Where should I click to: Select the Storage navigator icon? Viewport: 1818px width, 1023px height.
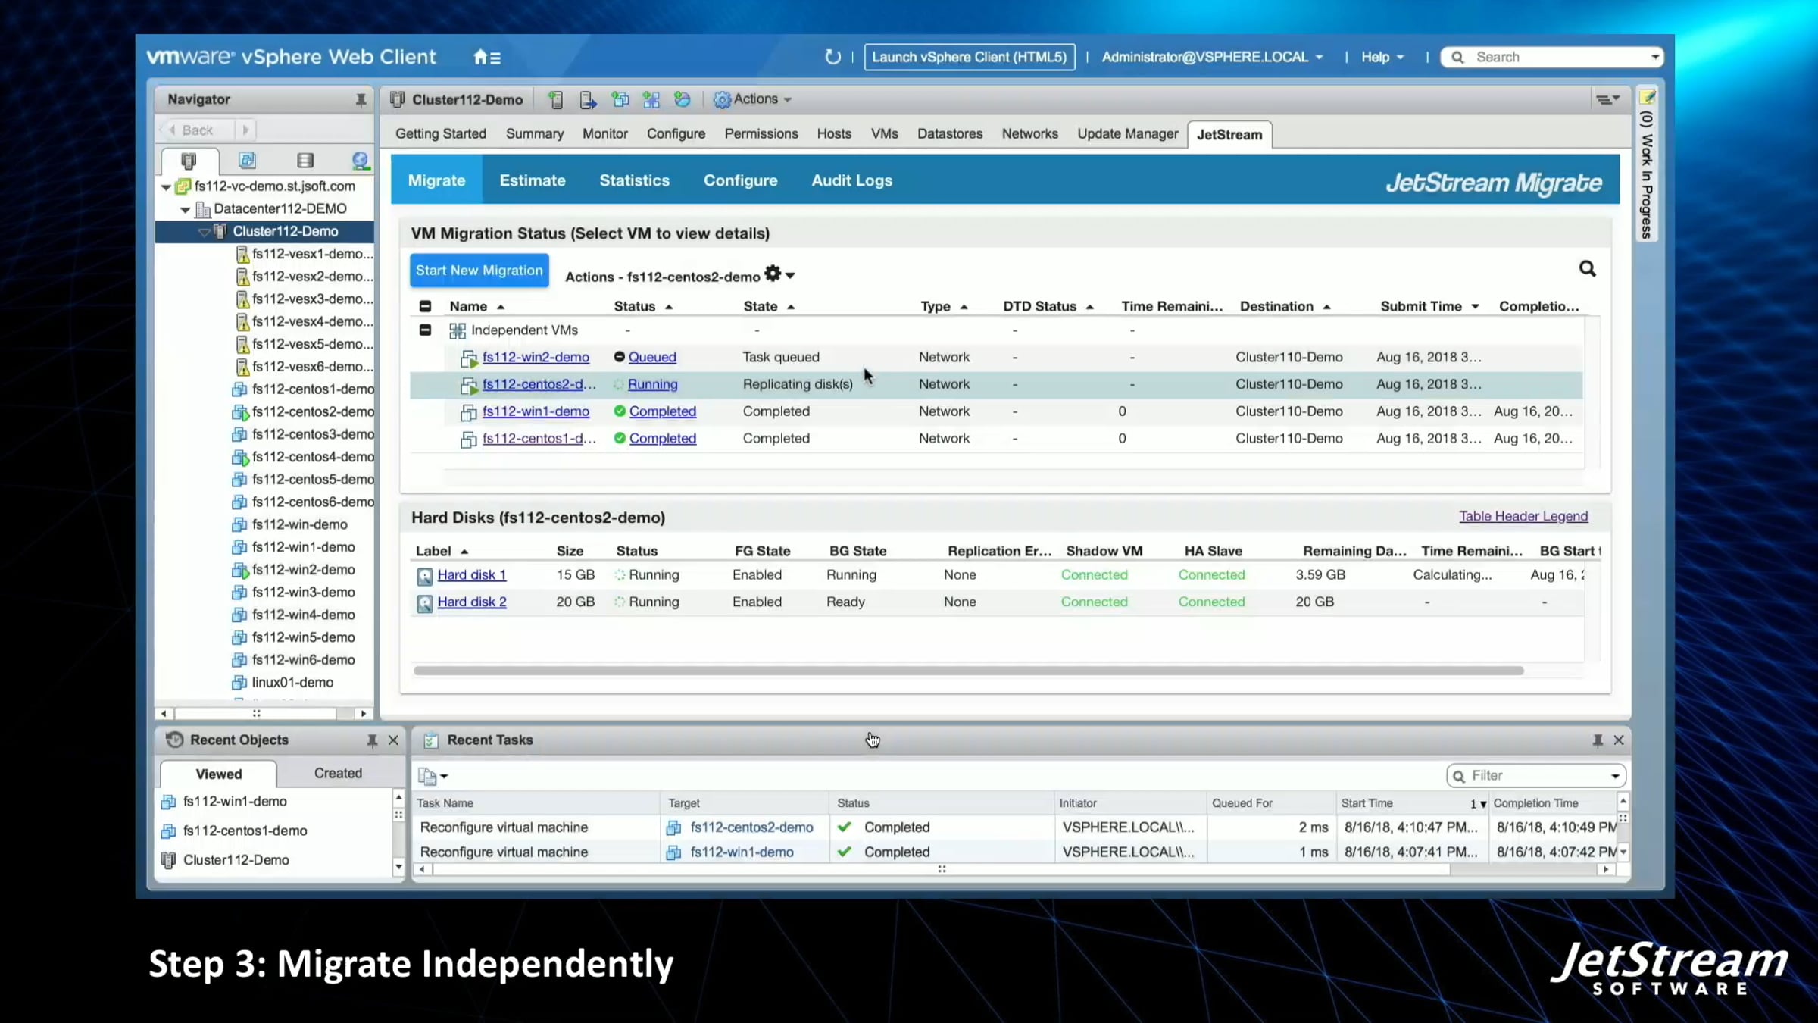pos(305,160)
